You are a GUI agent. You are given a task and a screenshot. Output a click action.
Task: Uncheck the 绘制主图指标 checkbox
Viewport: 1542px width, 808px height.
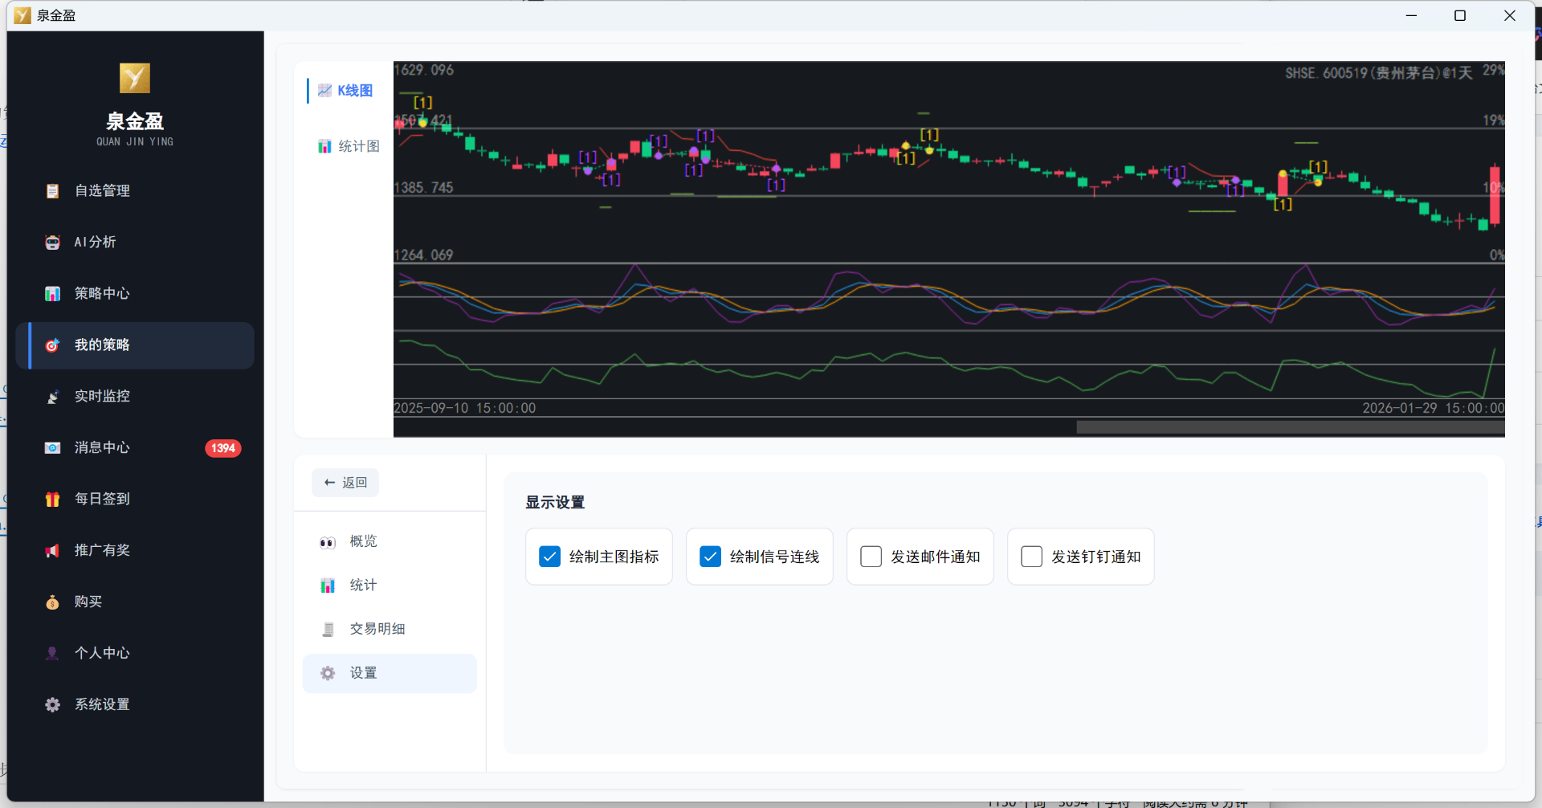550,557
